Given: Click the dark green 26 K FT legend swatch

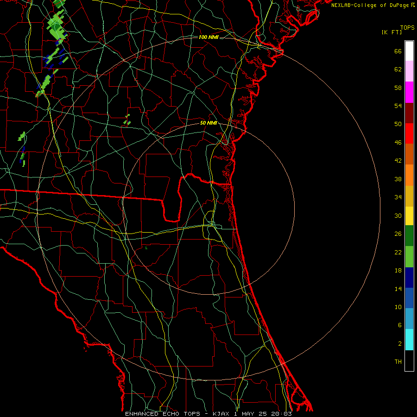Looking at the screenshot, I should coord(409,236).
